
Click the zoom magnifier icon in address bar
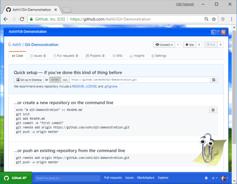pyautogui.click(x=206, y=19)
